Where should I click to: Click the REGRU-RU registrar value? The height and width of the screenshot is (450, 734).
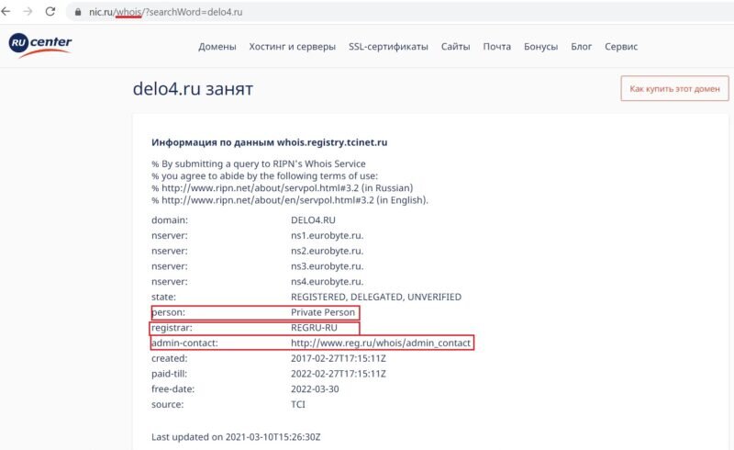[314, 328]
